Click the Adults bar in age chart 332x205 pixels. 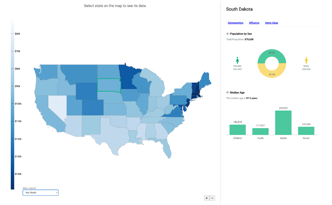283,123
